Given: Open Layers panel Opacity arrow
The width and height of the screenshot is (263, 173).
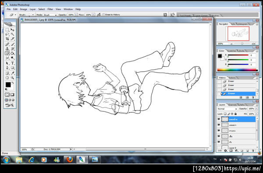Looking at the screenshot, I should (256, 109).
